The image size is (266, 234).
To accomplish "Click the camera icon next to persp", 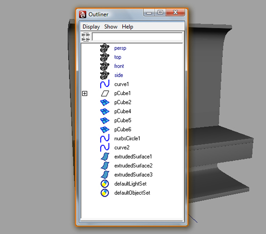I will coord(105,48).
